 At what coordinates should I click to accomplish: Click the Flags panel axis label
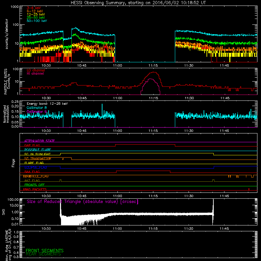coord(13,163)
